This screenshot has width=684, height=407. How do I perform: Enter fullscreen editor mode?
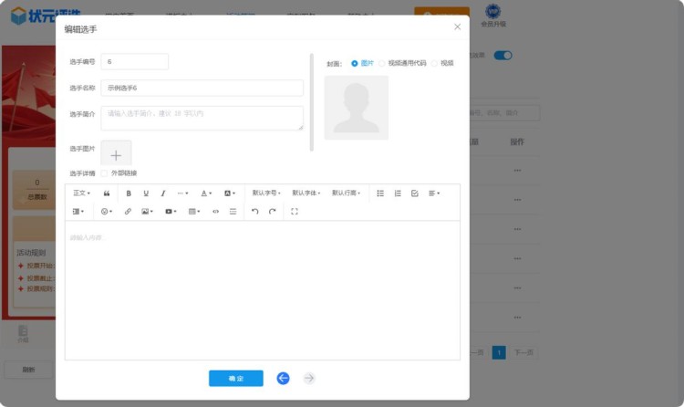click(295, 212)
